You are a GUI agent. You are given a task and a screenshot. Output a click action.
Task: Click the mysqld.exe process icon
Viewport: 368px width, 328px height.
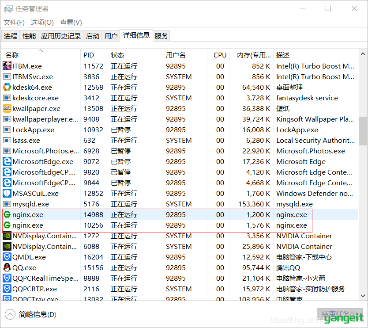coord(7,204)
